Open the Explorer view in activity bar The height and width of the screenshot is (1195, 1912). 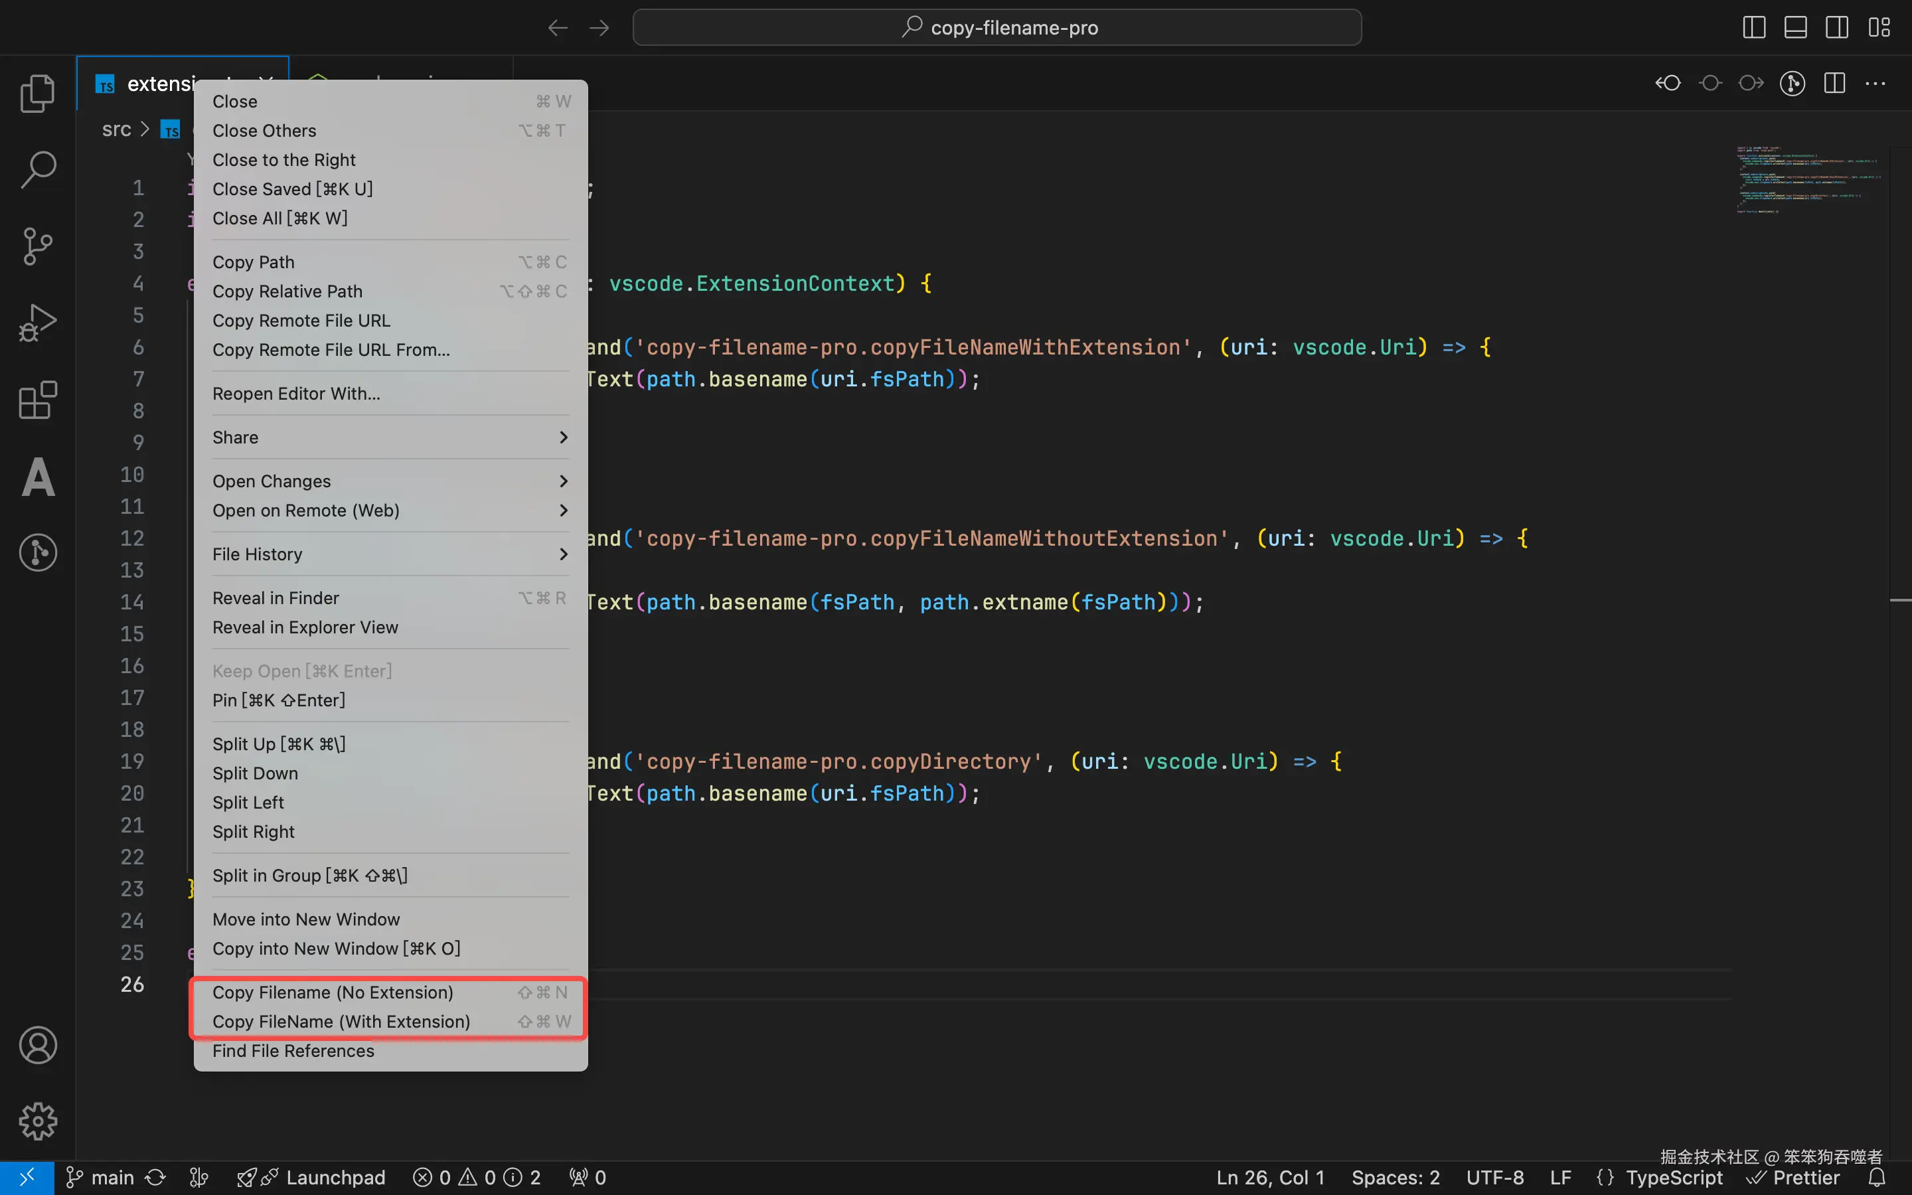37,93
